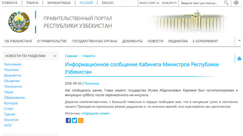Open Государственные органы menu
The image size is (243, 136).
[94, 41]
